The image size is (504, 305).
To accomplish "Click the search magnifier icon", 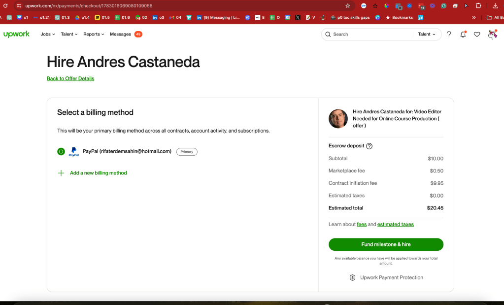I will click(x=328, y=34).
